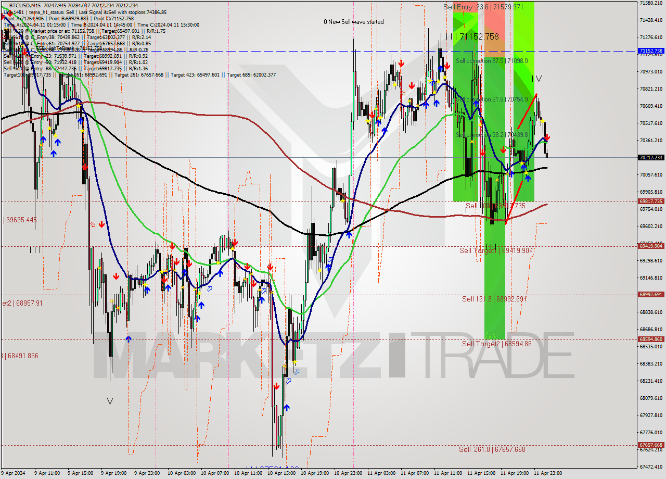Click the current price tag 70212.234
Screen dimensions: 666x479
650,157
